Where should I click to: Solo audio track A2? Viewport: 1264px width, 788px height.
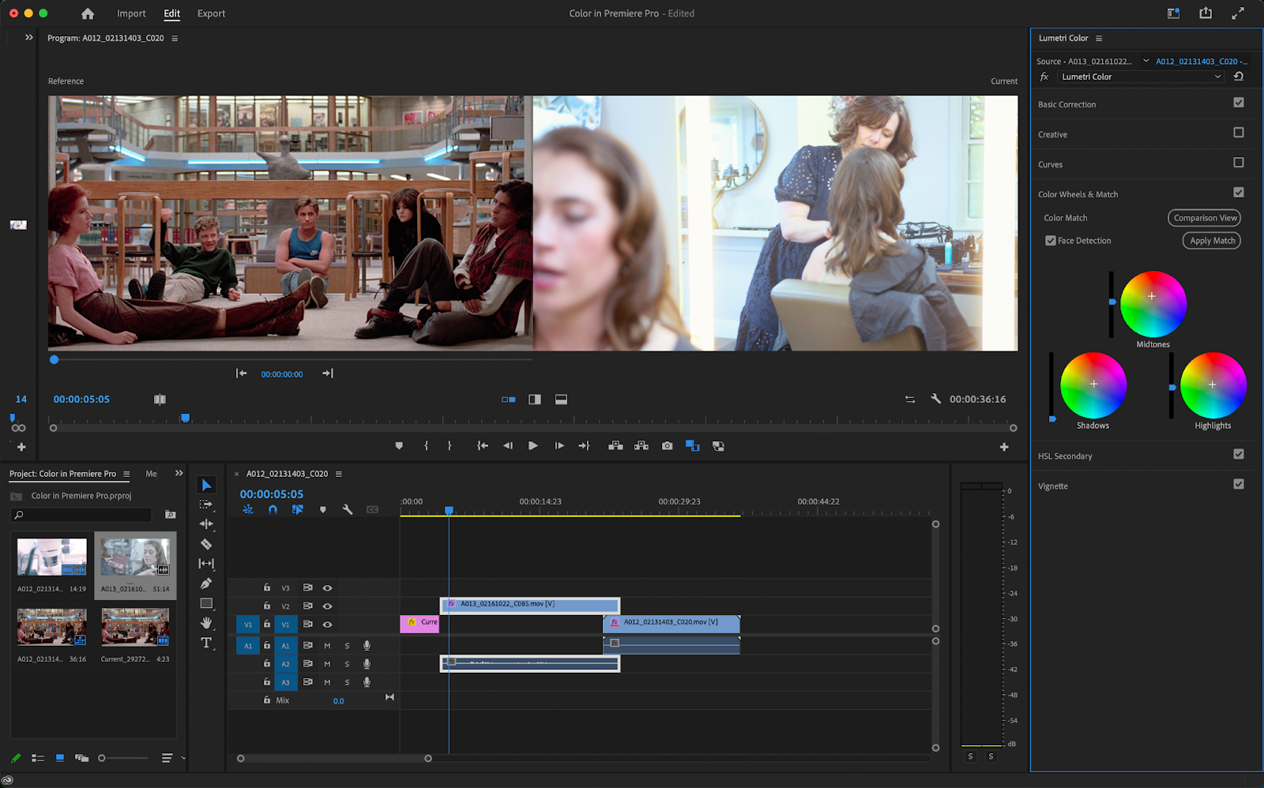point(347,664)
